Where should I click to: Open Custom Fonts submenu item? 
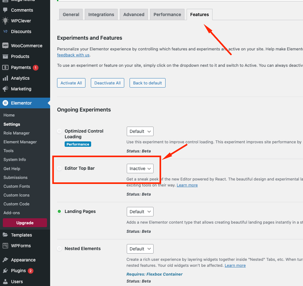tap(17, 186)
